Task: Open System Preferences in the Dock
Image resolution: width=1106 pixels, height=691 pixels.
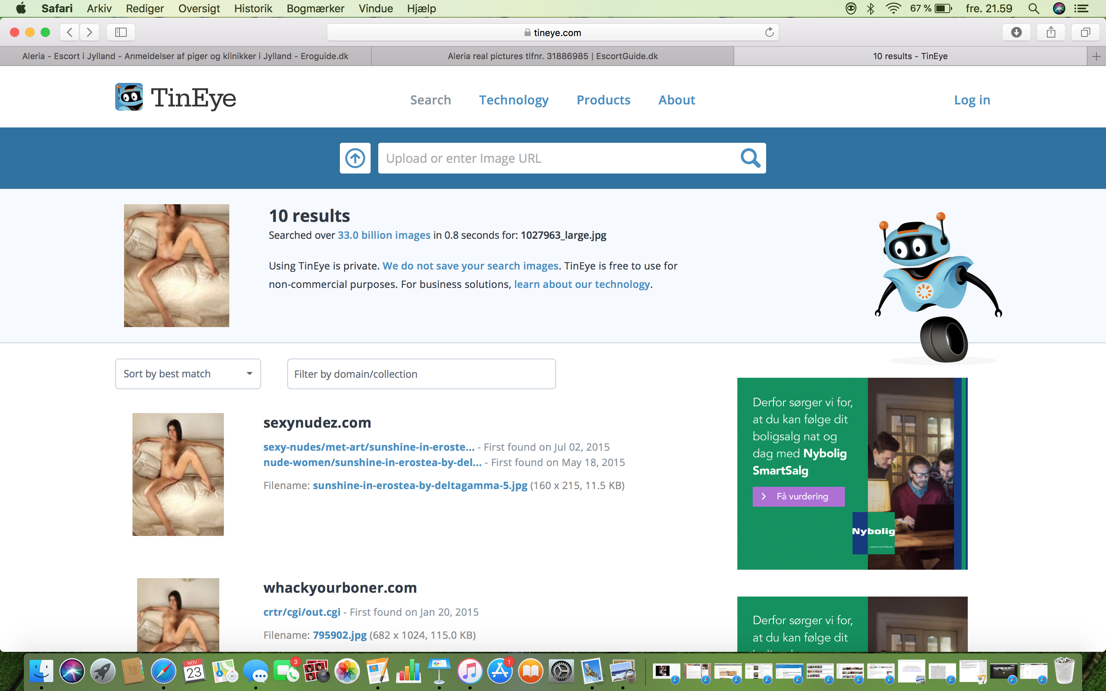Action: [x=561, y=671]
